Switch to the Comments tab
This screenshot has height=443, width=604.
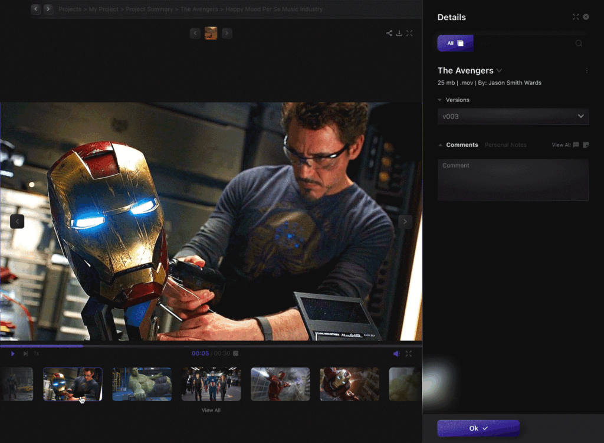(x=462, y=145)
